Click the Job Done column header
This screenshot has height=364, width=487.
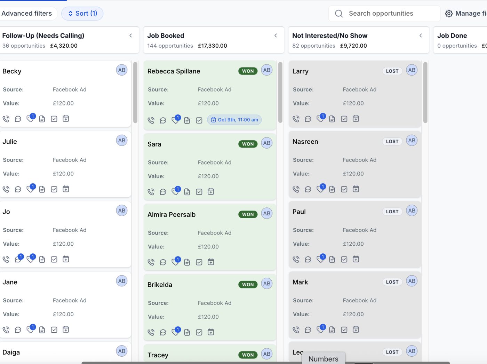[460, 40]
